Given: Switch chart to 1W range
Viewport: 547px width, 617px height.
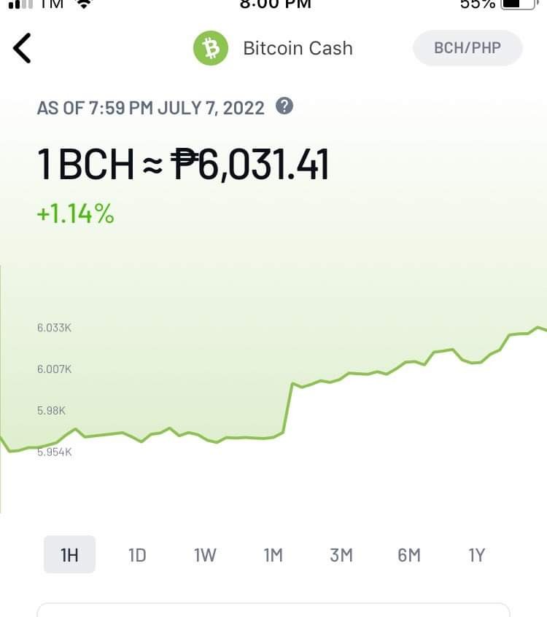Looking at the screenshot, I should pyautogui.click(x=205, y=555).
